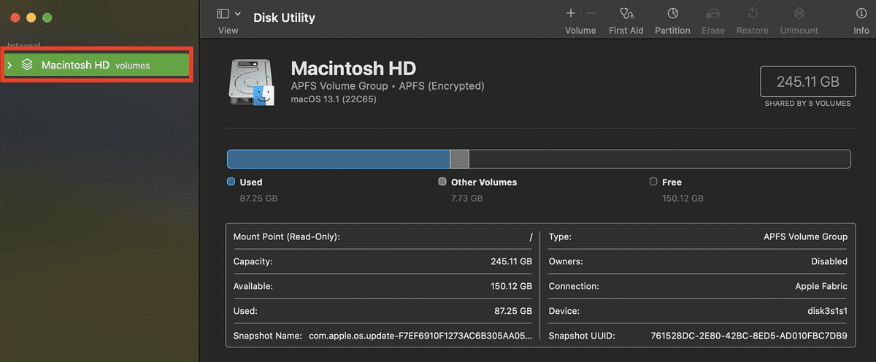The width and height of the screenshot is (876, 362).
Task: Click the Macintosh HD drive image
Action: (252, 82)
